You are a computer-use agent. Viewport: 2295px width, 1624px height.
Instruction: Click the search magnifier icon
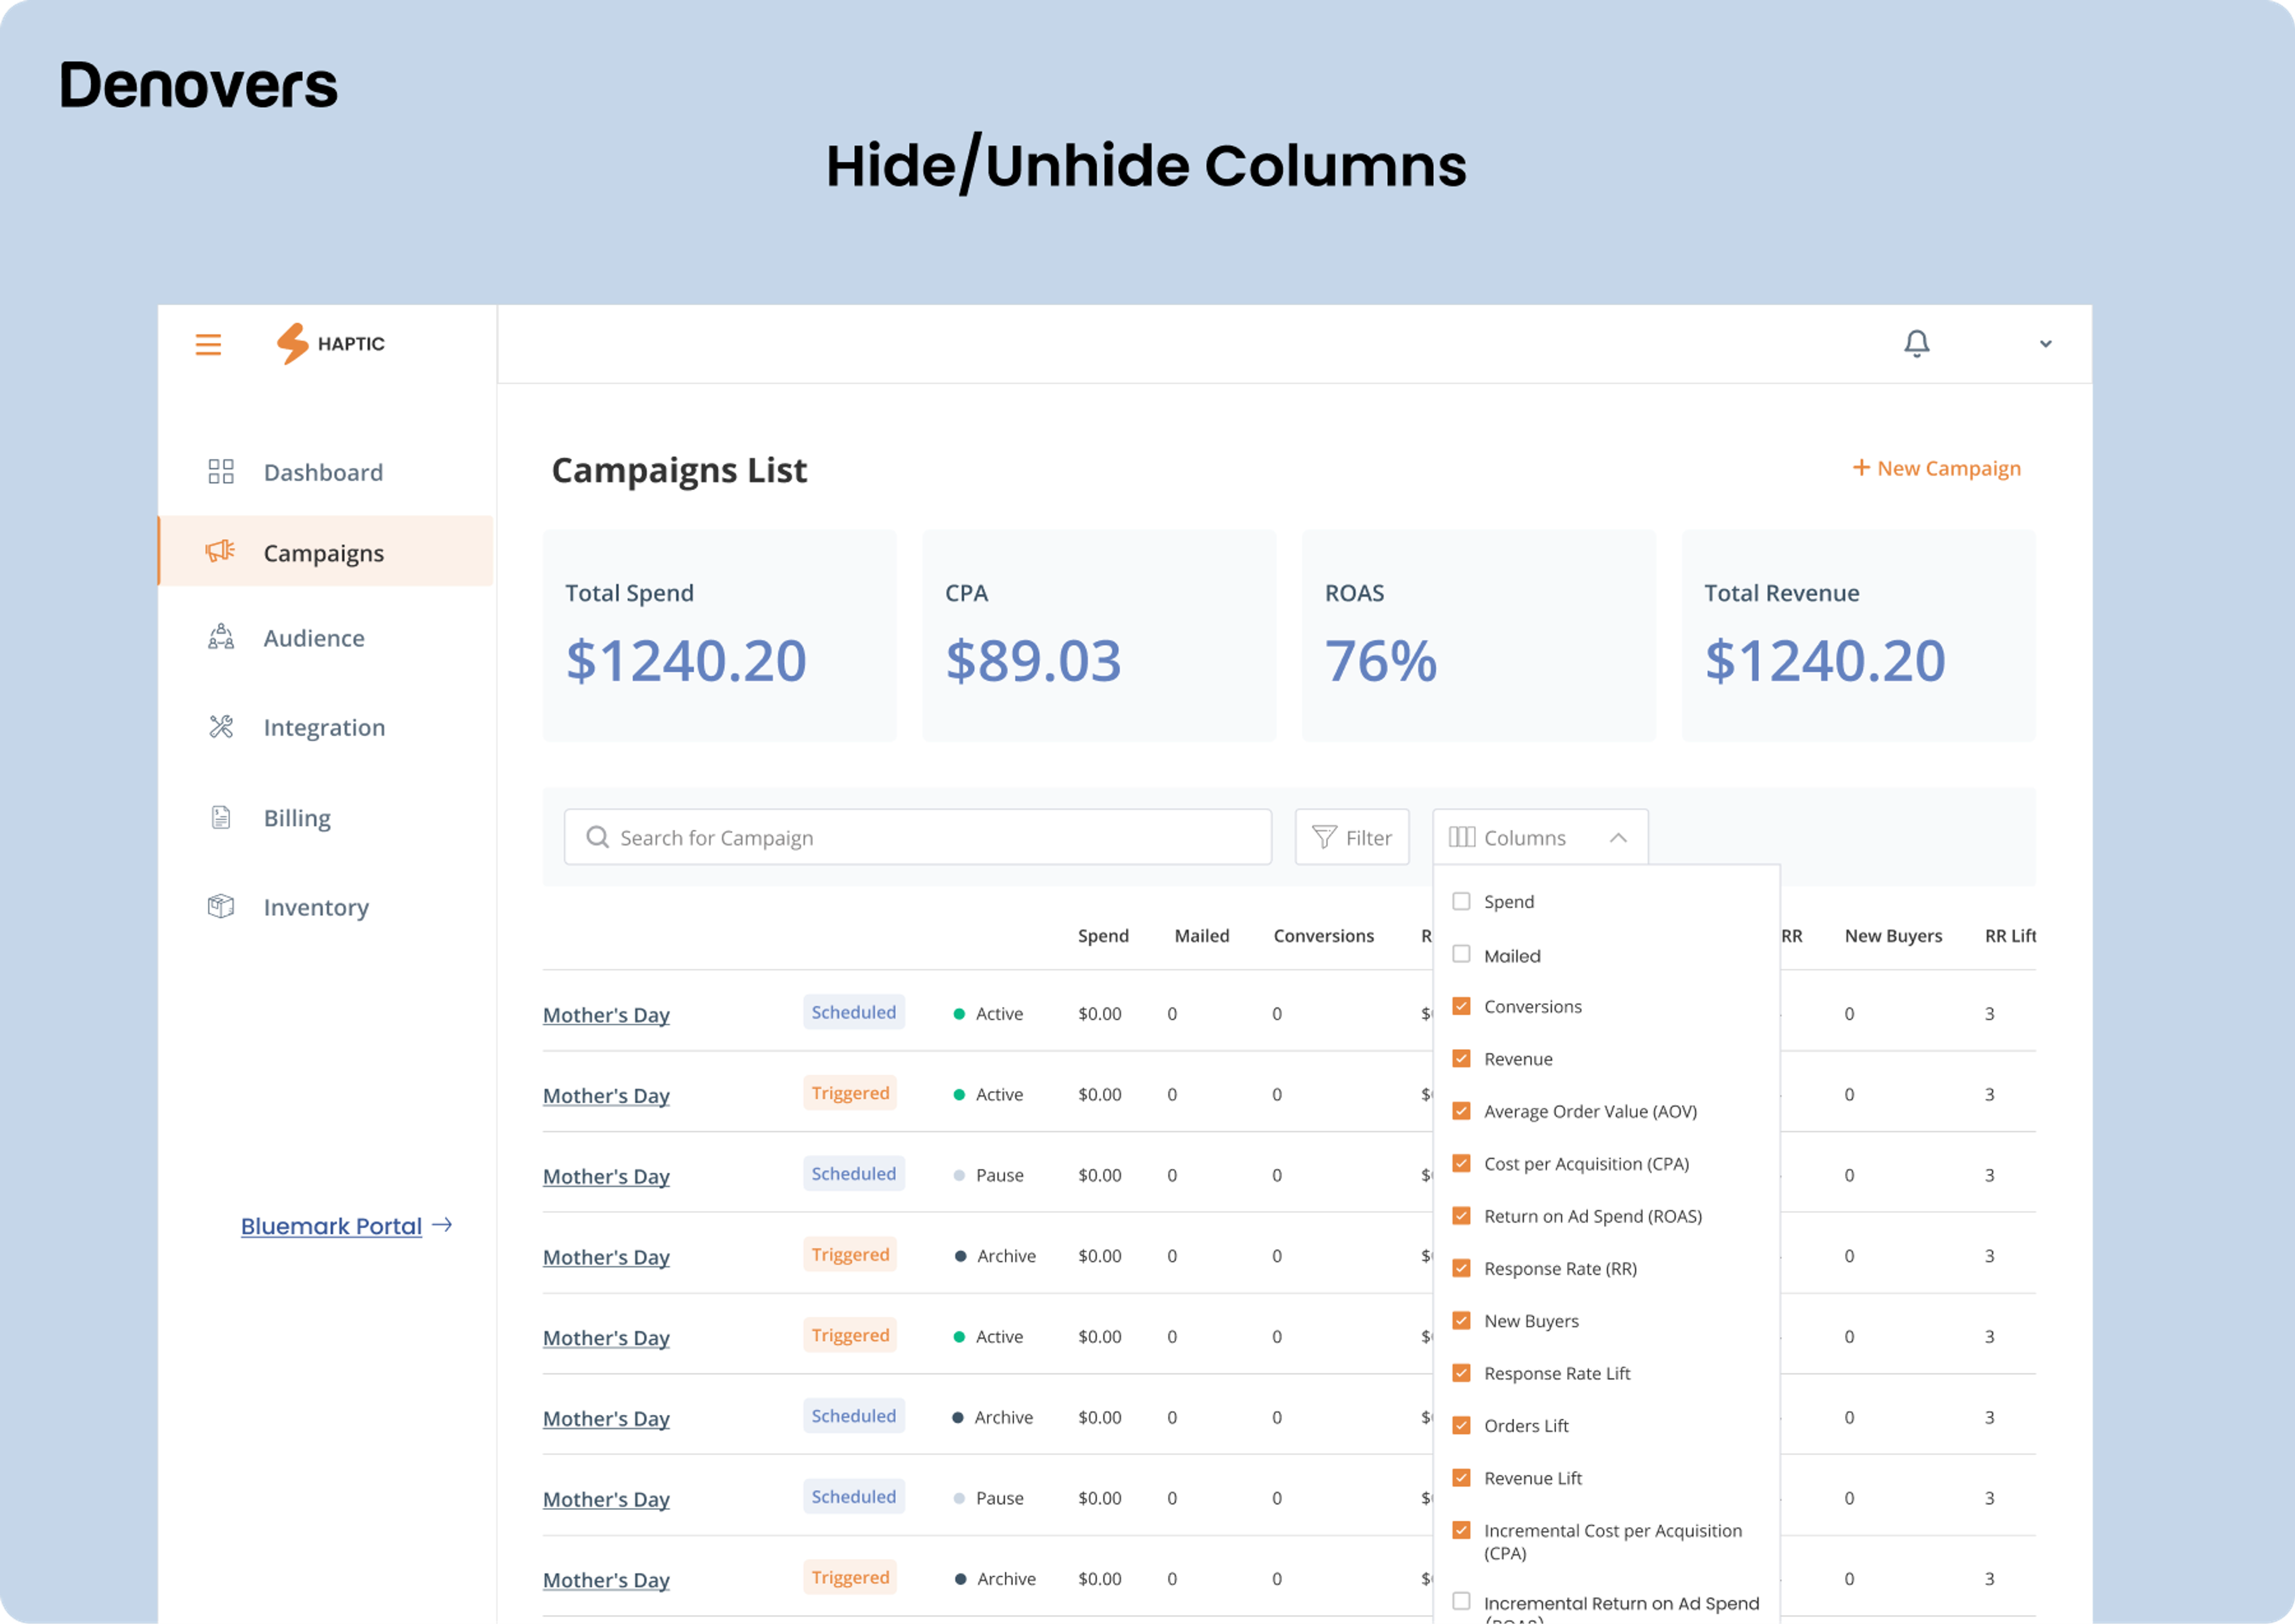click(597, 837)
